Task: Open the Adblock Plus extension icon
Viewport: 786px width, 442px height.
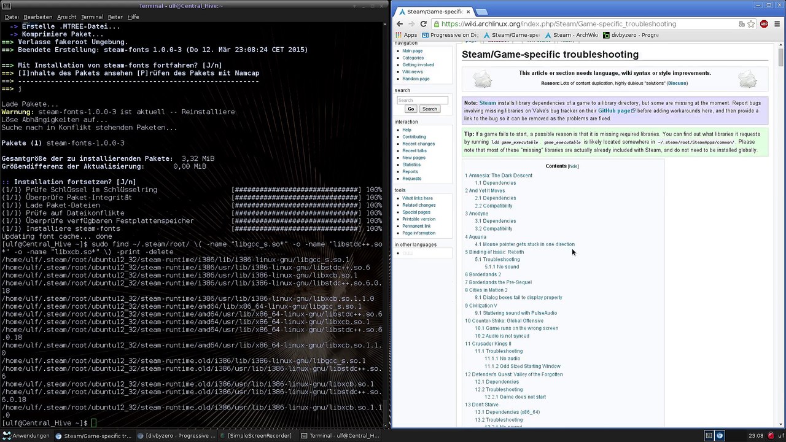Action: click(x=764, y=24)
